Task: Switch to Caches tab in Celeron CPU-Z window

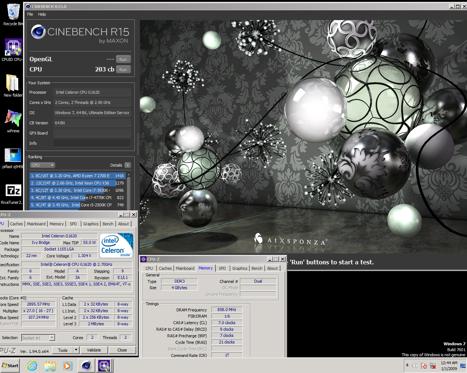Action: click(x=16, y=224)
